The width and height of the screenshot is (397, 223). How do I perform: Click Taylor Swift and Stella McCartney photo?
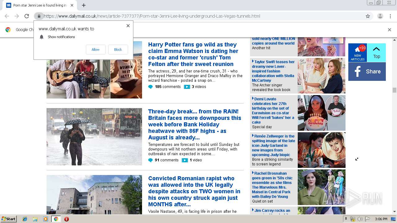(322, 76)
